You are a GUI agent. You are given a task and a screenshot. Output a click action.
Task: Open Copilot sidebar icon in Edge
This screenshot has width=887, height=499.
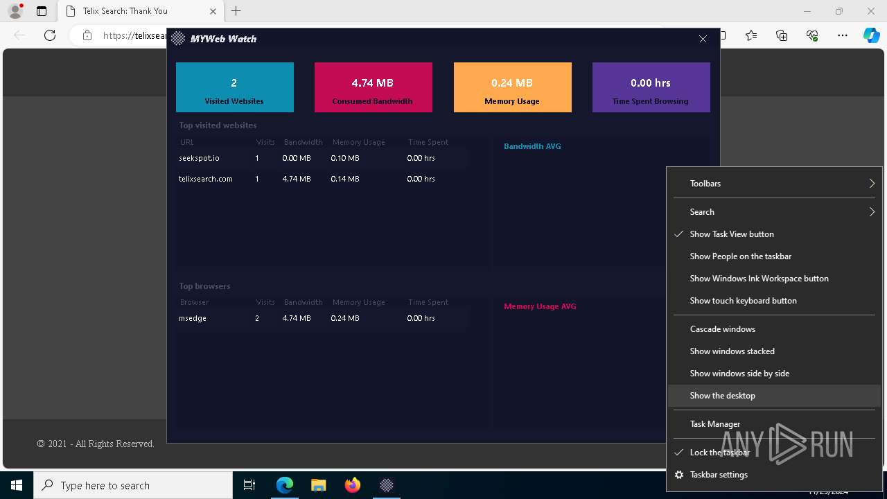pyautogui.click(x=871, y=35)
